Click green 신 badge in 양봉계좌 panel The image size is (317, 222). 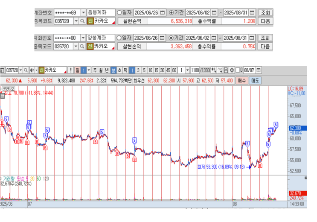coord(90,47)
